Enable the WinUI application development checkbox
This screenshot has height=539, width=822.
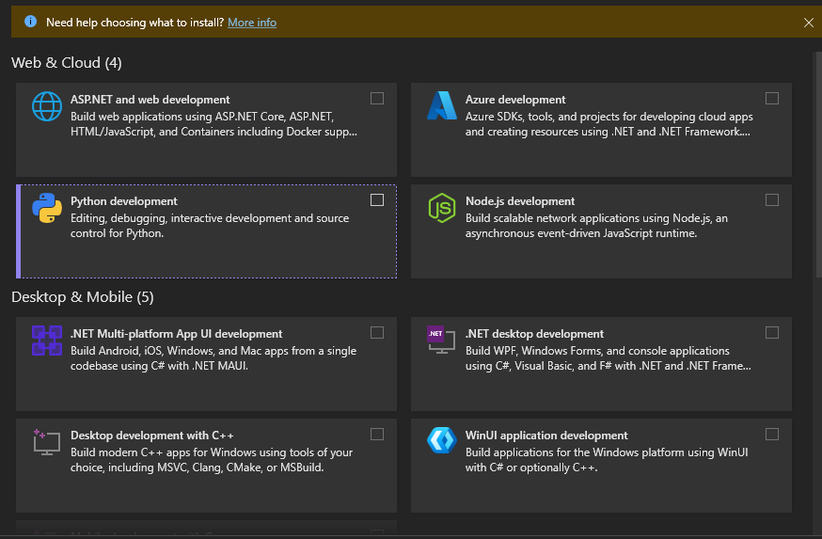point(772,434)
